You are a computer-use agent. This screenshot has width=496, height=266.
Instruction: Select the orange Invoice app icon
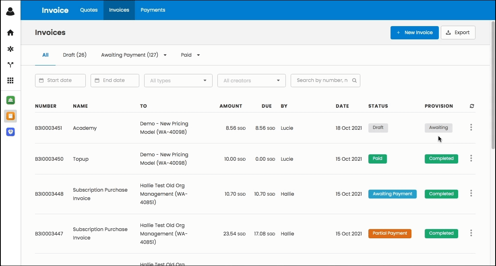(x=10, y=116)
